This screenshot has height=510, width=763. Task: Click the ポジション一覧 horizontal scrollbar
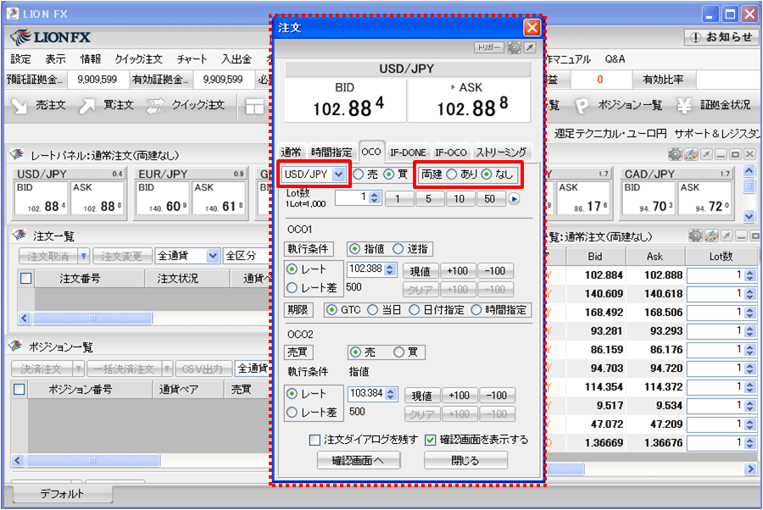(x=92, y=460)
